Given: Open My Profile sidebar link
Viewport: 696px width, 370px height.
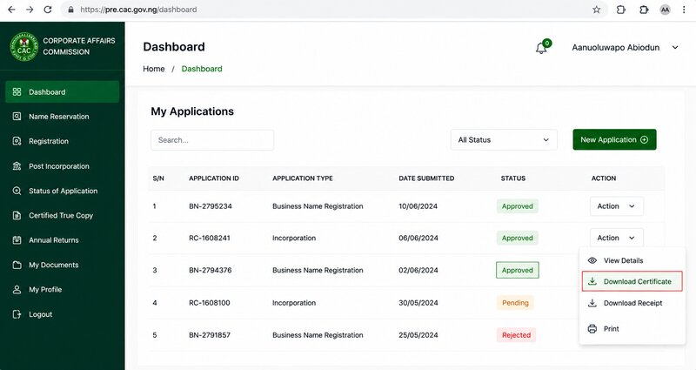Looking at the screenshot, I should (62, 290).
